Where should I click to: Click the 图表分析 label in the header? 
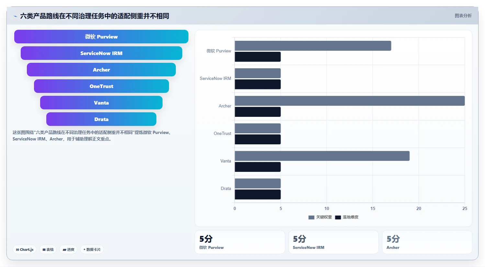pyautogui.click(x=463, y=16)
